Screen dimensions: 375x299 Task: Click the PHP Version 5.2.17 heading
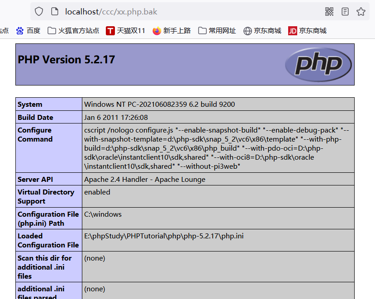pos(66,60)
